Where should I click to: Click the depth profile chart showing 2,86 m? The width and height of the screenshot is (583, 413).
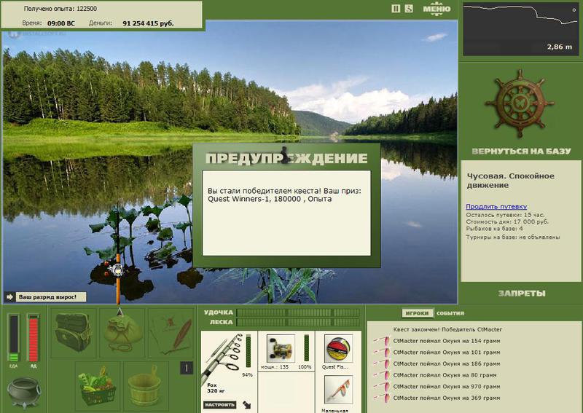(520, 29)
